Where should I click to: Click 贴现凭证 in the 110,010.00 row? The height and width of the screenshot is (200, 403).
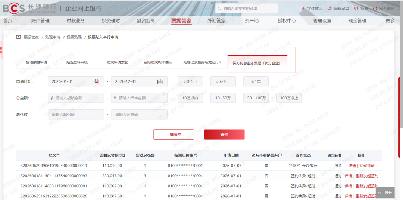click(x=367, y=166)
